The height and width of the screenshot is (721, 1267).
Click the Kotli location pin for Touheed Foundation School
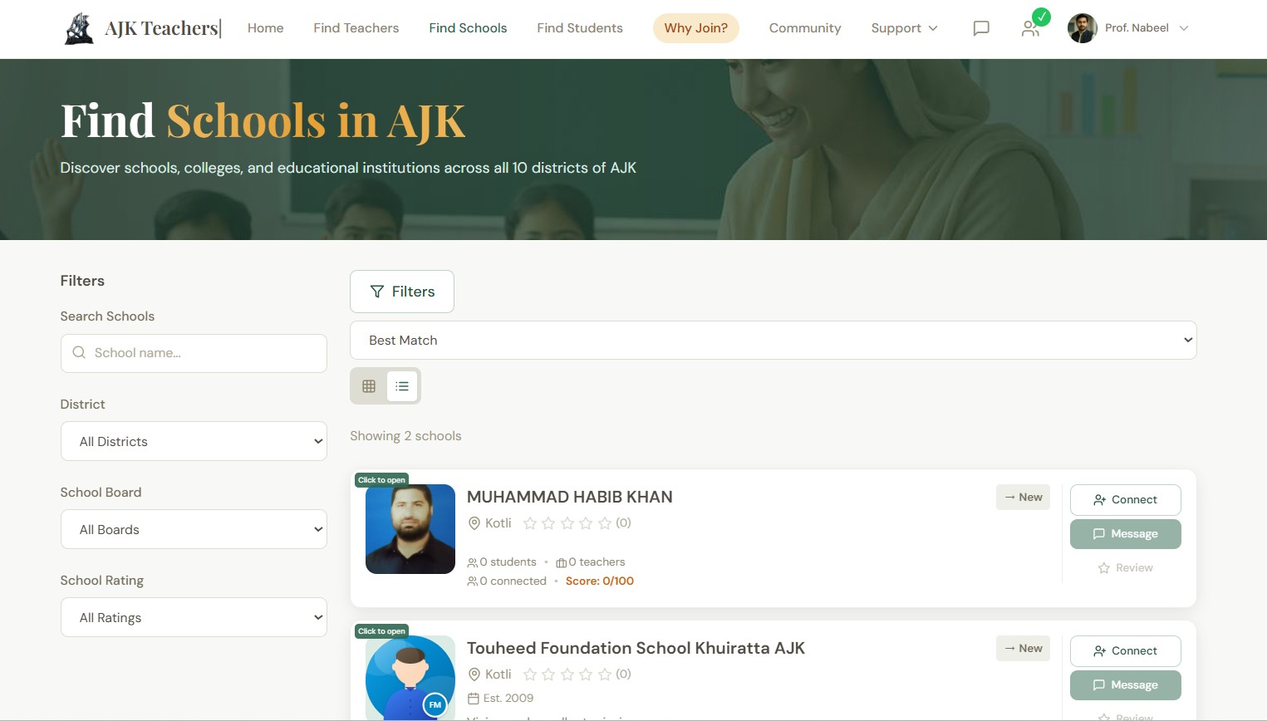coord(474,674)
